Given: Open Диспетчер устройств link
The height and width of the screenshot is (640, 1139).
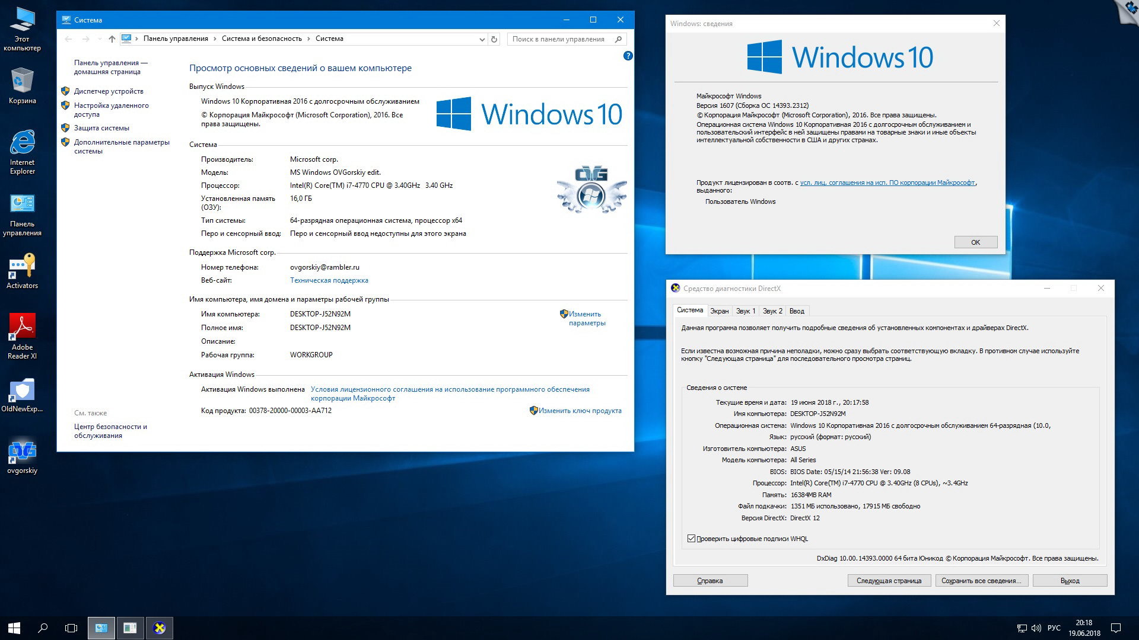Looking at the screenshot, I should coord(109,91).
